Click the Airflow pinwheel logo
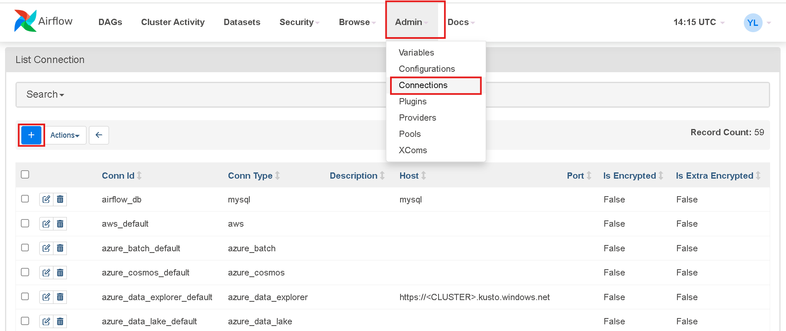Viewport: 786px width, 331px height. 25,21
